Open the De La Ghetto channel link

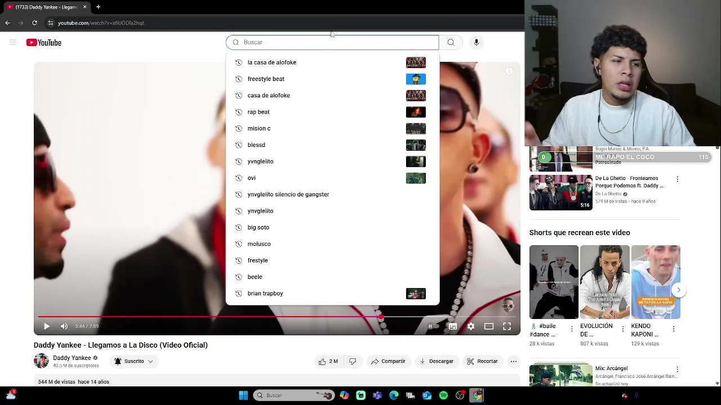click(608, 194)
